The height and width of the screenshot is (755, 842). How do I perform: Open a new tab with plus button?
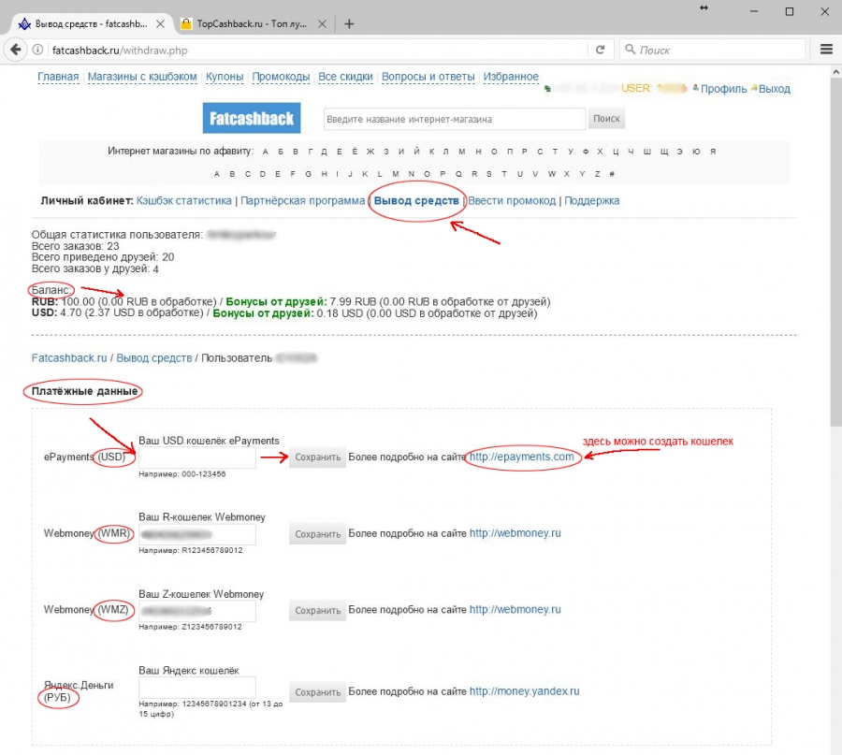click(x=349, y=23)
